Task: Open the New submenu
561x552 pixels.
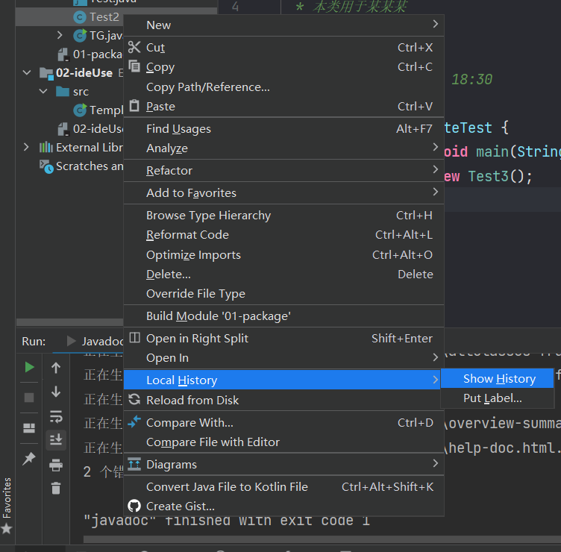Action: [283, 25]
